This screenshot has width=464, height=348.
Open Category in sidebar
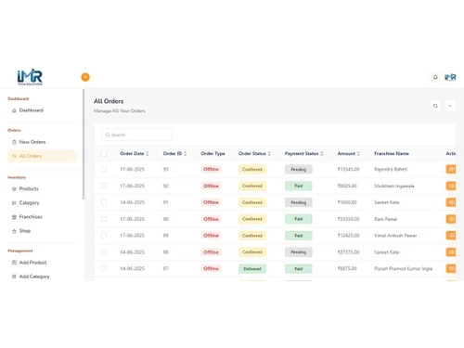click(29, 203)
